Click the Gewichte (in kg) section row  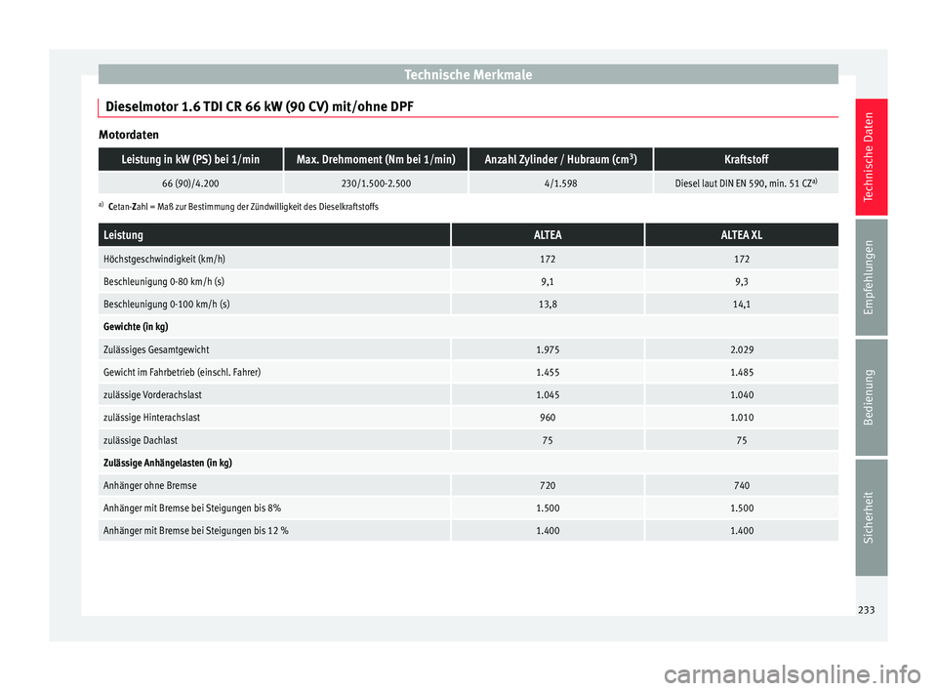pos(468,327)
